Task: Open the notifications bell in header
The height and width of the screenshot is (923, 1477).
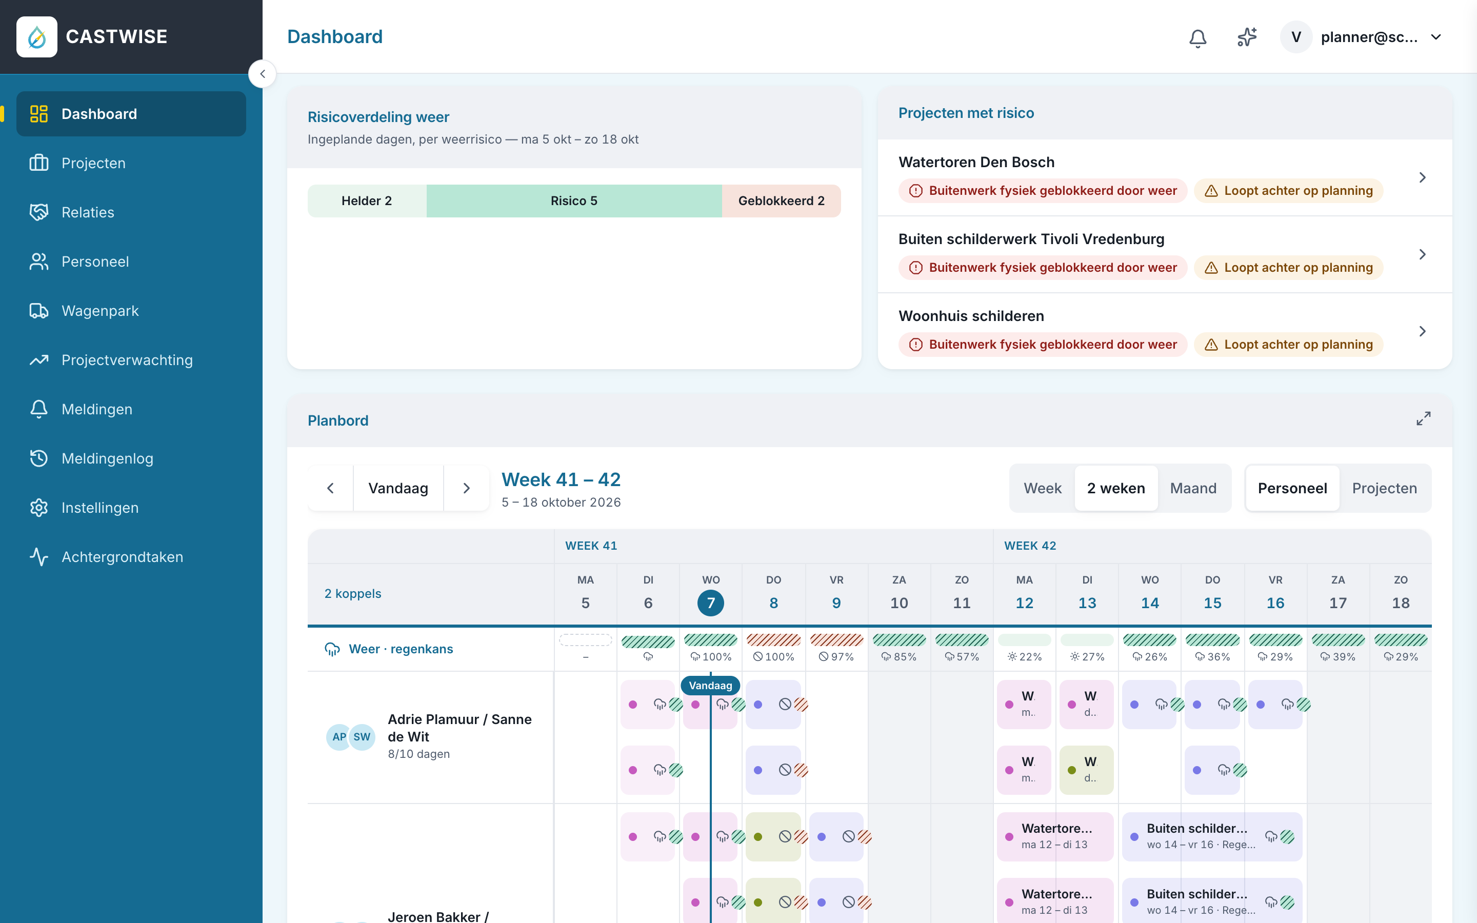Action: (x=1197, y=38)
